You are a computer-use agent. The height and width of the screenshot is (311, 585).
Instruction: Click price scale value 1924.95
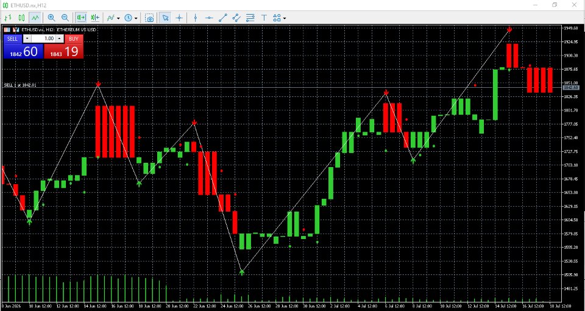pos(571,42)
